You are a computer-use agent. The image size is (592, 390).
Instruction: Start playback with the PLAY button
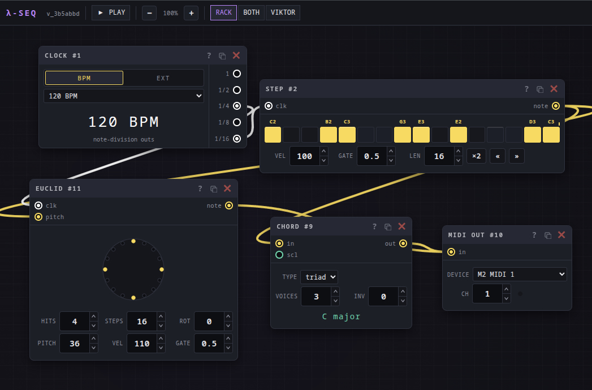pyautogui.click(x=111, y=12)
